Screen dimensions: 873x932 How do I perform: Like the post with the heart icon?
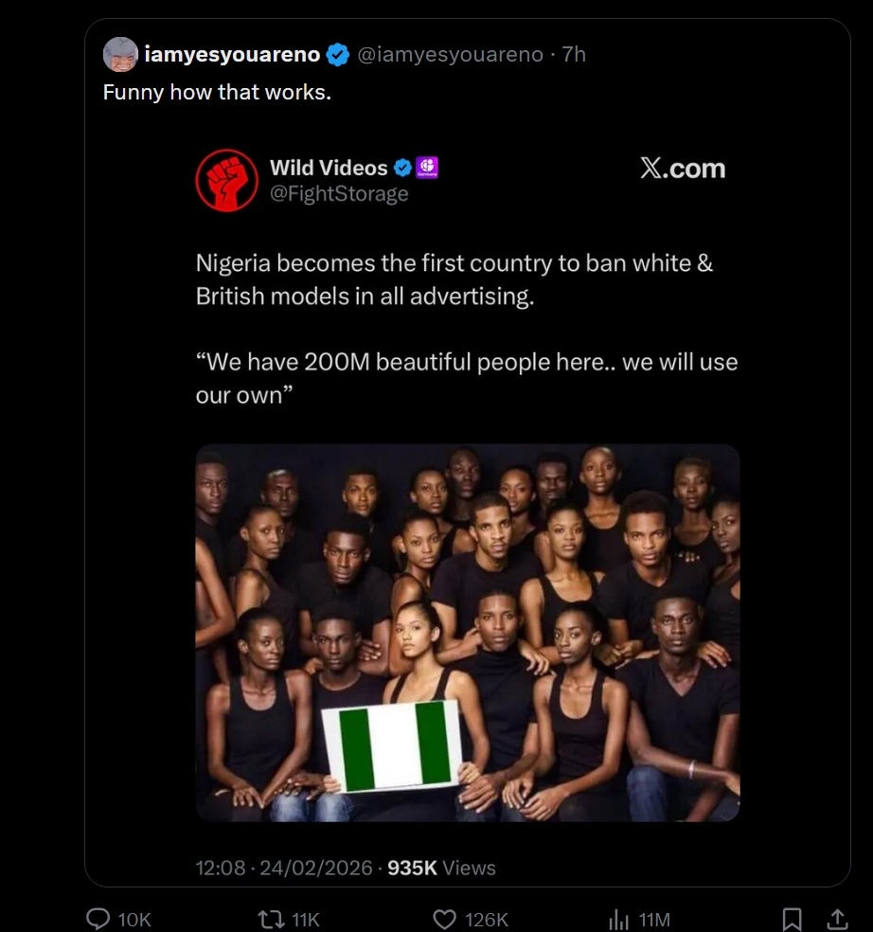pyautogui.click(x=445, y=919)
